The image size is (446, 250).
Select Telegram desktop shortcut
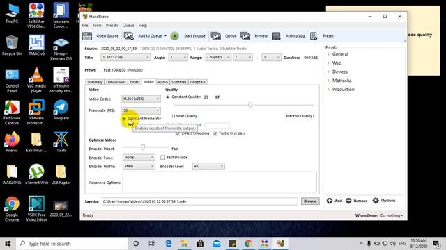[61, 110]
